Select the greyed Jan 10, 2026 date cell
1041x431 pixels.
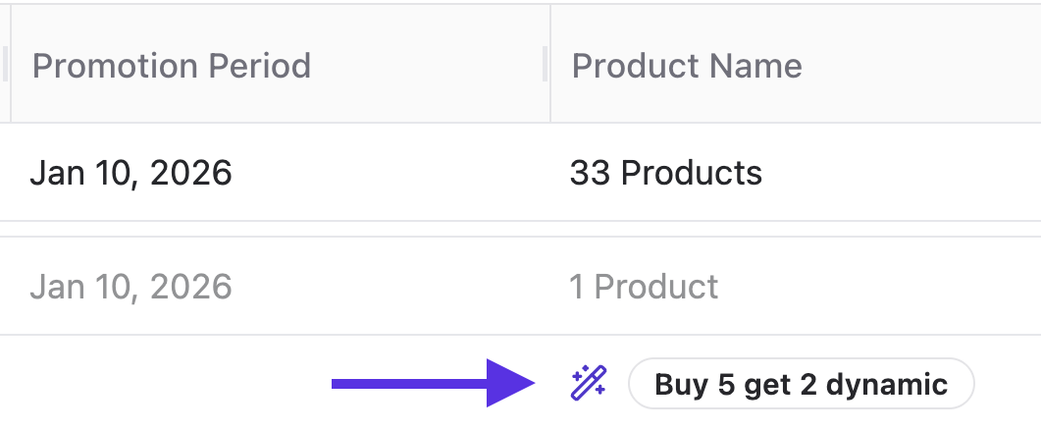[x=130, y=287]
